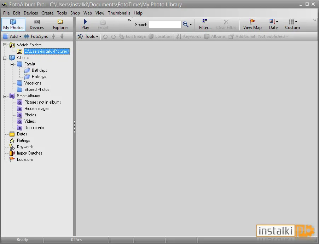
Task: Collapse the Watch Folders tree node
Action: (5, 45)
